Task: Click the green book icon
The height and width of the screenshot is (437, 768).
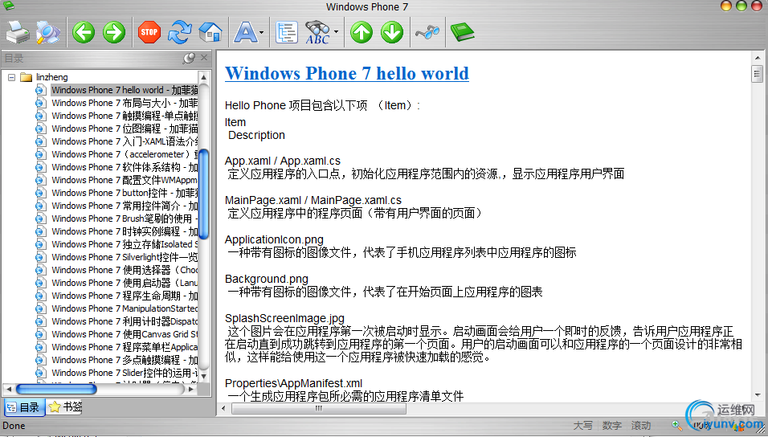Action: coord(463,32)
